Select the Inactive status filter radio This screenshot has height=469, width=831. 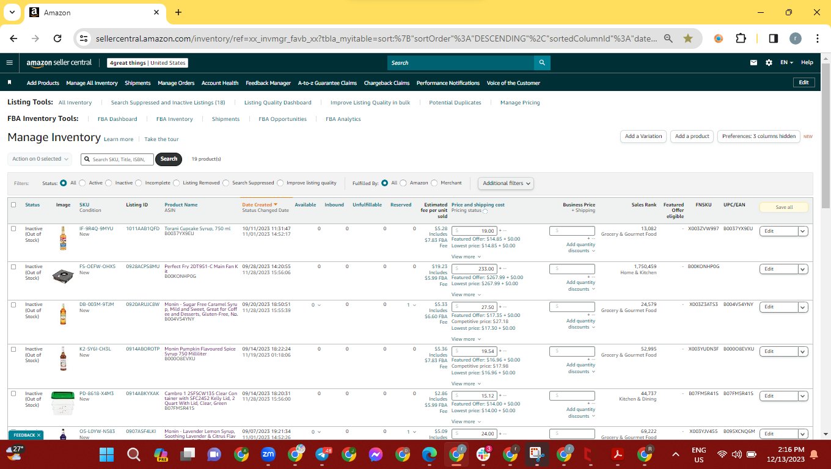point(109,183)
